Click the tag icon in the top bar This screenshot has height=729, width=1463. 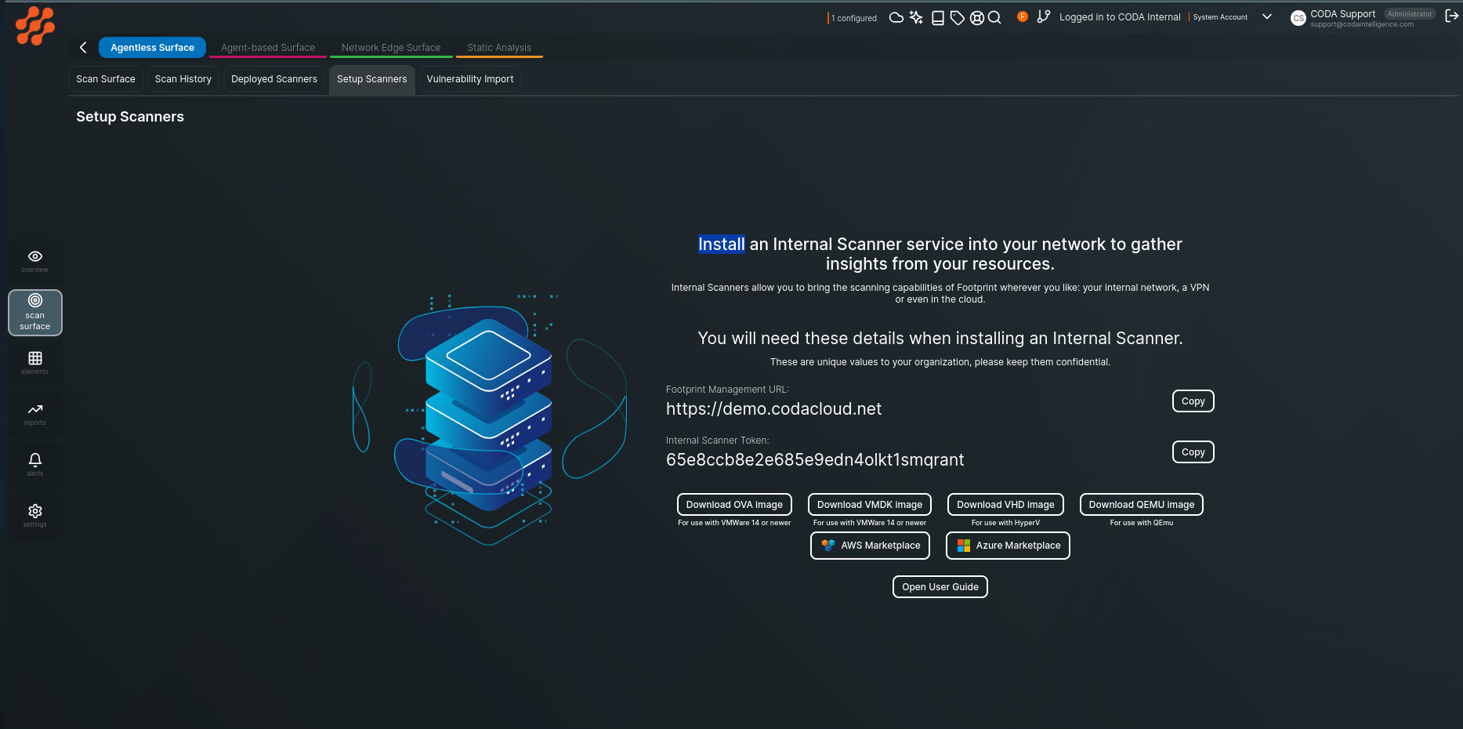[957, 16]
